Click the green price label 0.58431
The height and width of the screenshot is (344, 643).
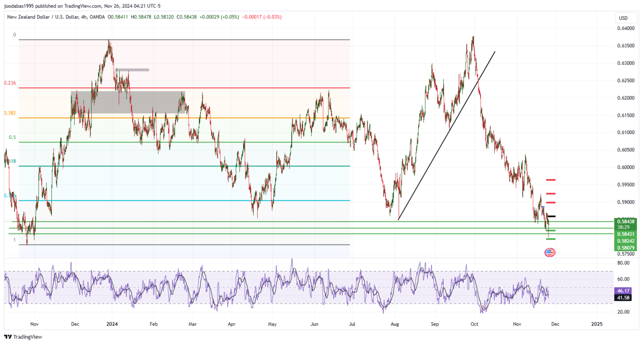(x=626, y=234)
